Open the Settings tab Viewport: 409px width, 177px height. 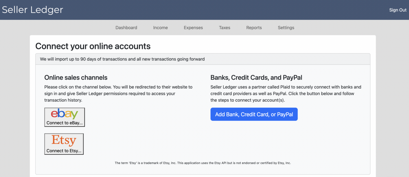(286, 28)
